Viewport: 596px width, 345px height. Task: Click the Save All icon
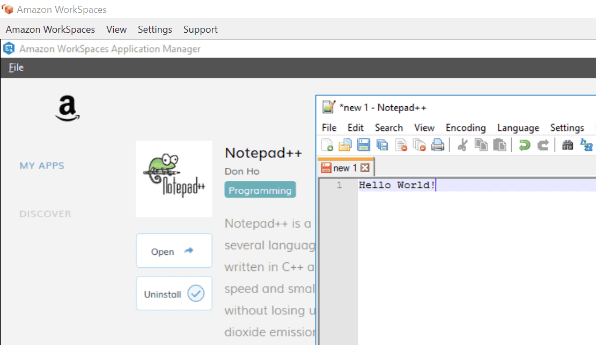382,145
